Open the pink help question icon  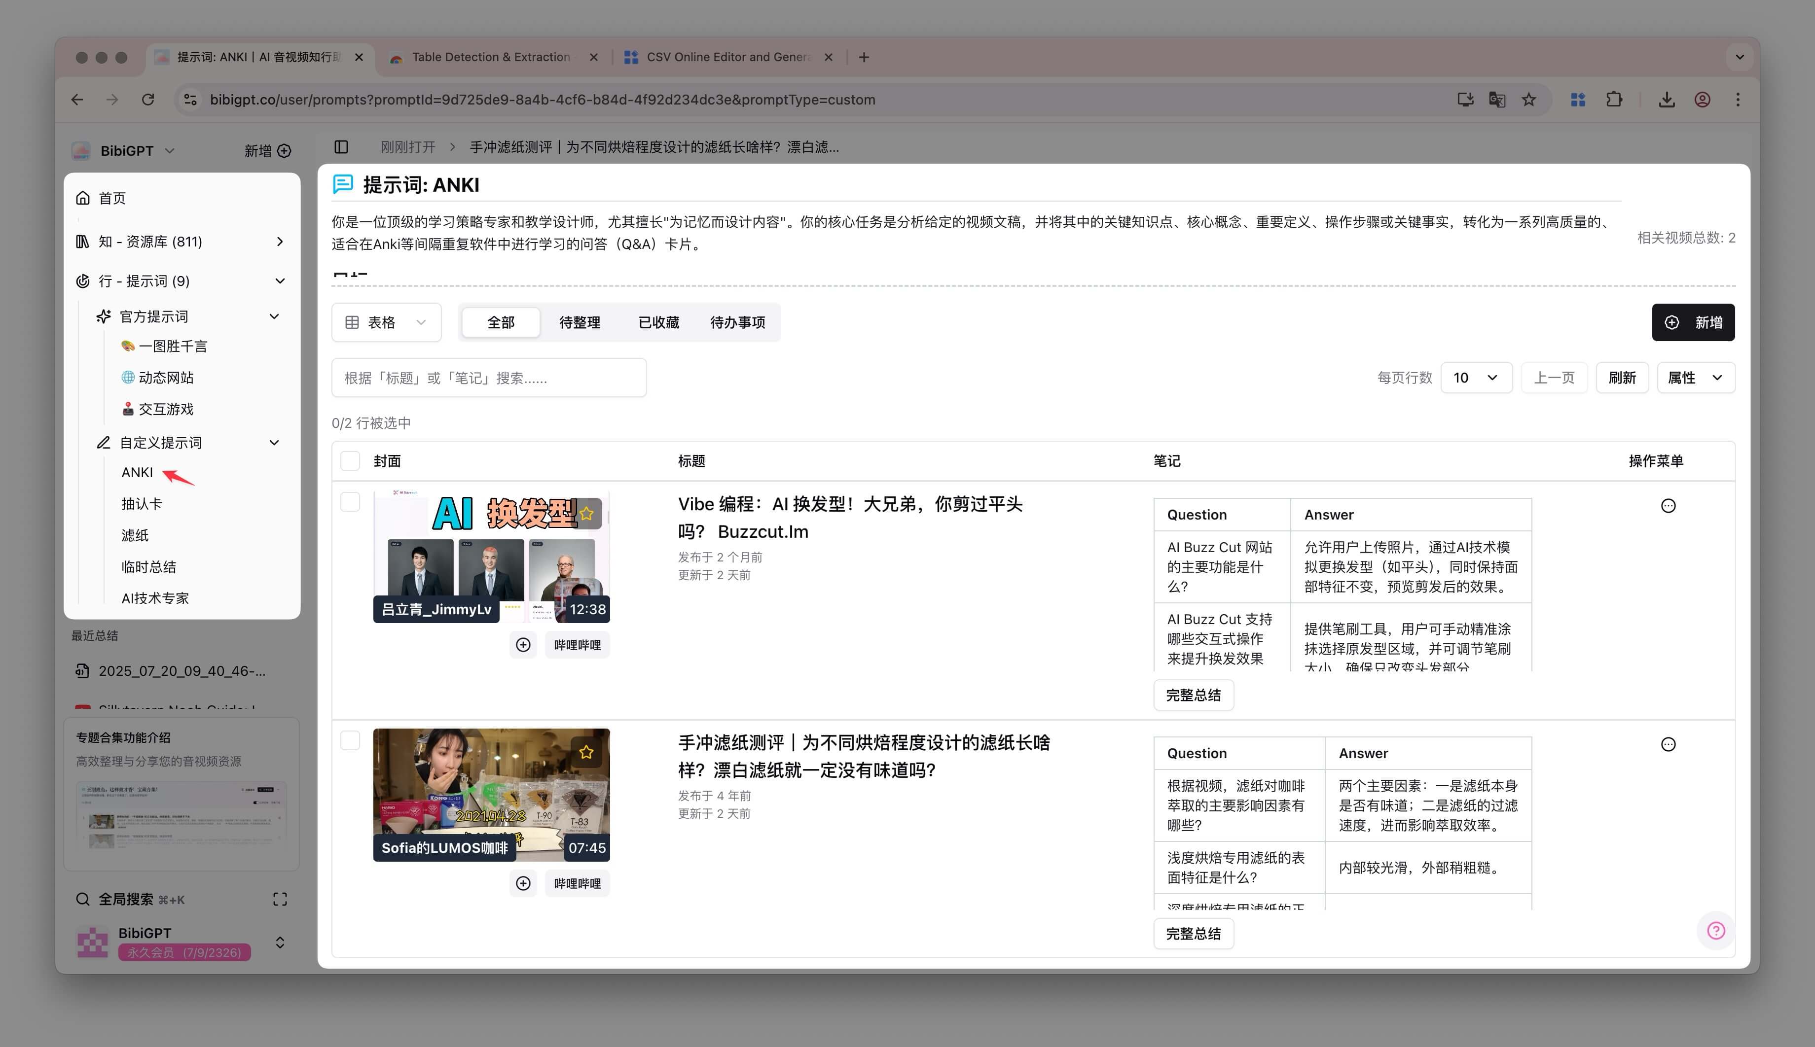1716,931
